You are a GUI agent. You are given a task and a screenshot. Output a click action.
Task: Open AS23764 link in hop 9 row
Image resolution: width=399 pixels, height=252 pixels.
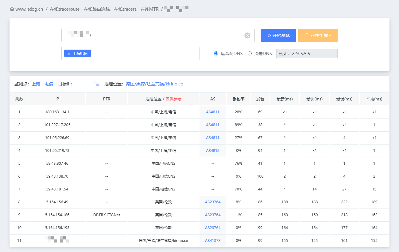[213, 215]
